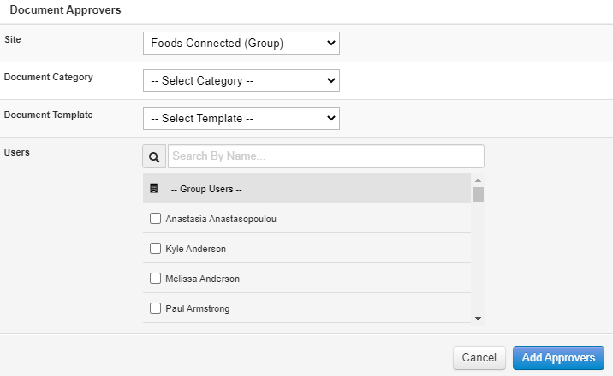613x376 pixels.
Task: Click the Cancel button
Action: pyautogui.click(x=479, y=358)
